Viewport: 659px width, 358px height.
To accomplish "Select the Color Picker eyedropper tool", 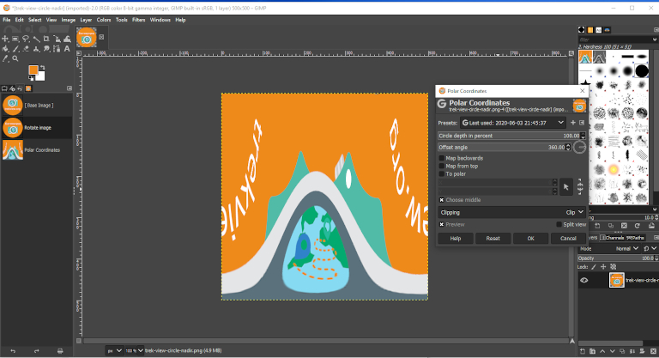I will 5,58.
